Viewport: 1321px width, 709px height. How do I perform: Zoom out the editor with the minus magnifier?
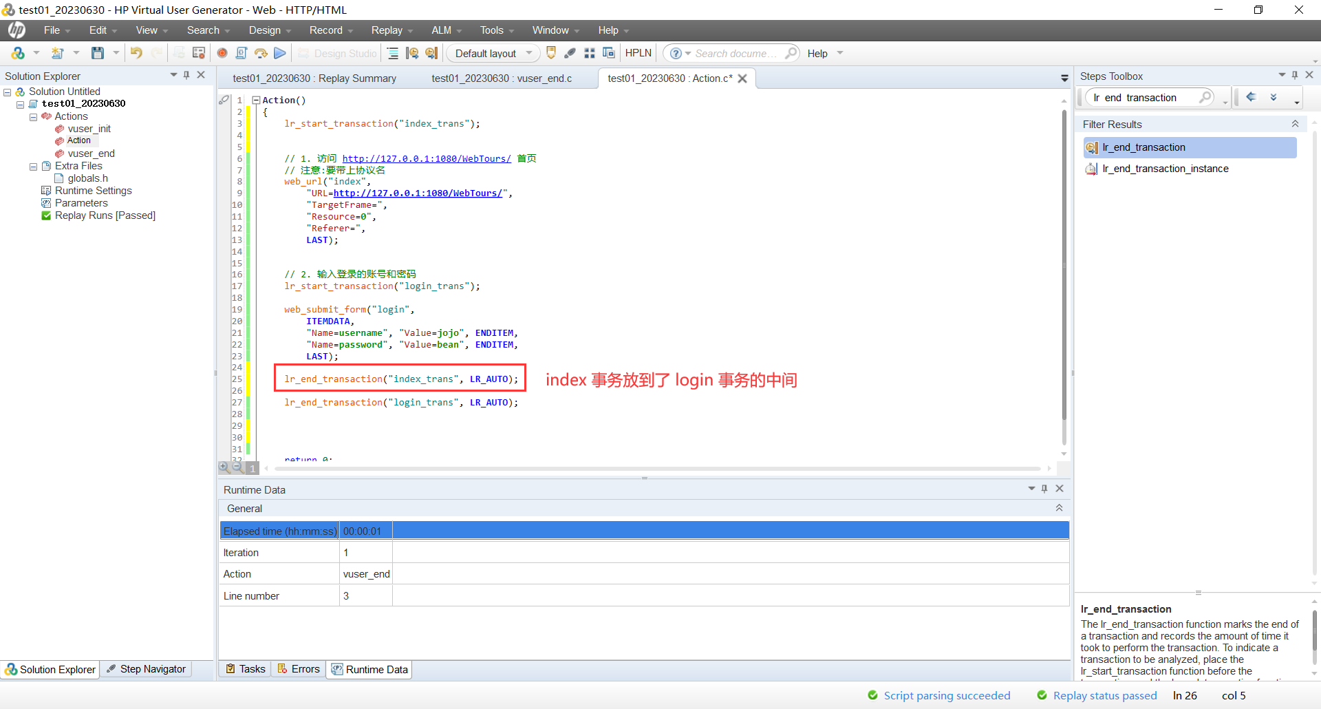(x=237, y=467)
